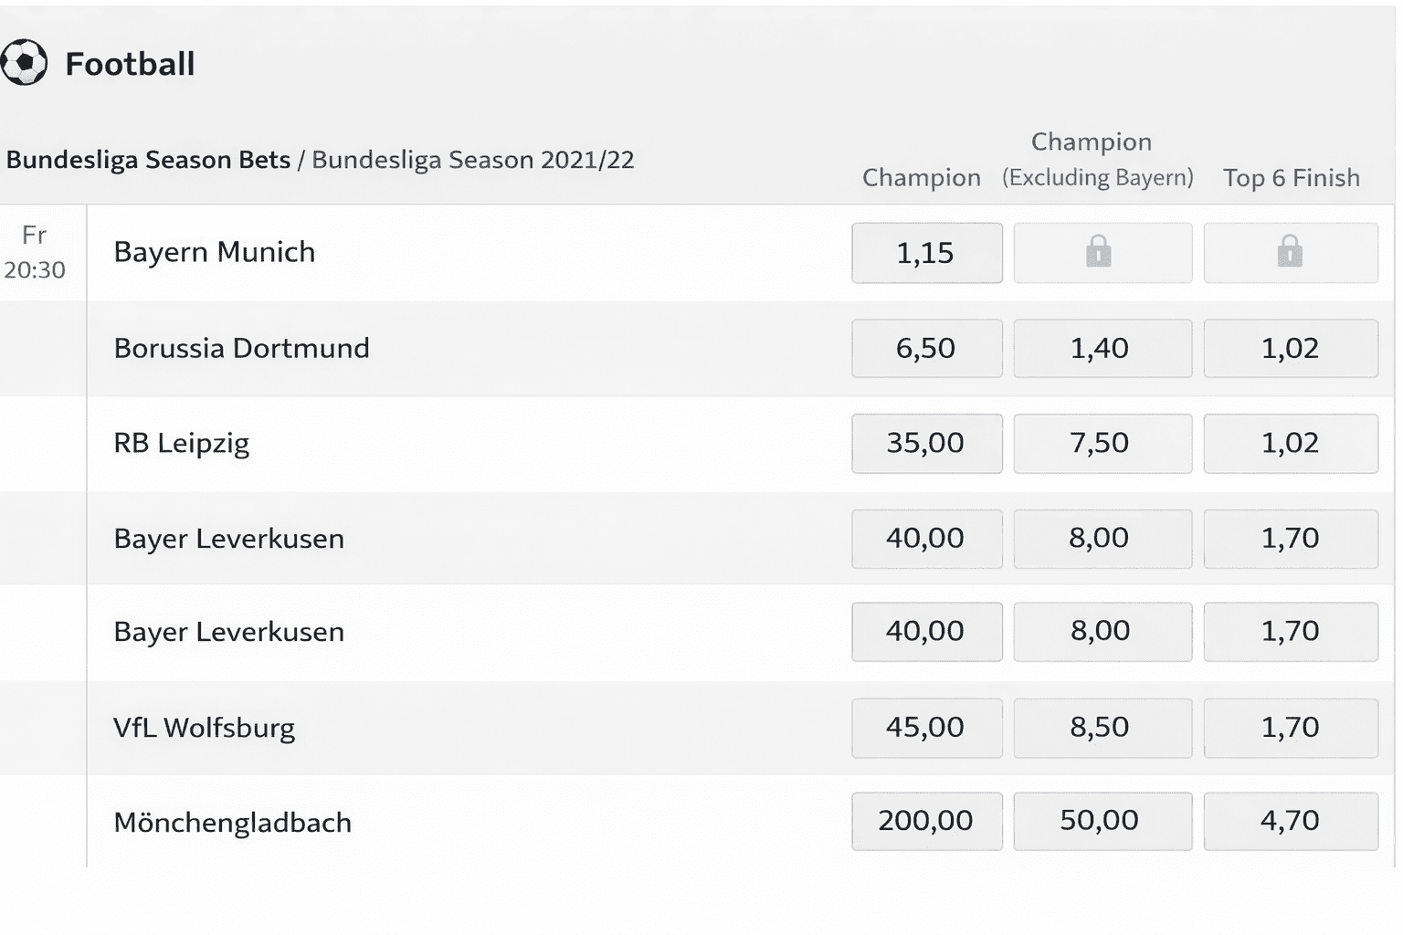This screenshot has height=935, width=1403.
Task: Select Dortmund's 1,02 Top 6 Finish odds
Action: (x=1290, y=348)
